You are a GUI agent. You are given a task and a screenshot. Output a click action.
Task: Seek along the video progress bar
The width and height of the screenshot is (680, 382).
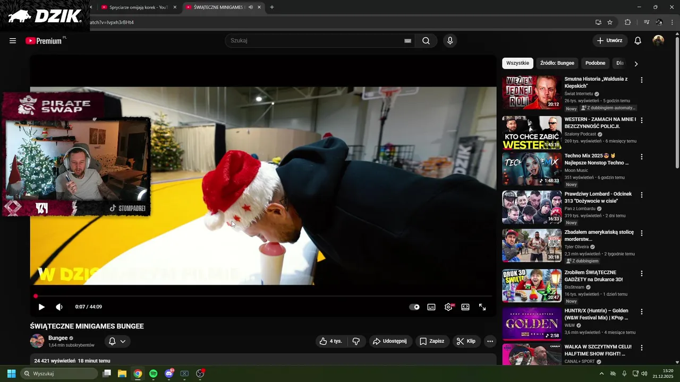(x=263, y=296)
